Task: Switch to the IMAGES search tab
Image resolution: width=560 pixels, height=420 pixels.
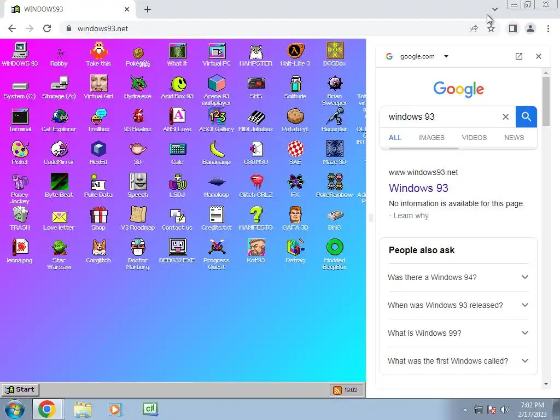Action: coord(431,137)
